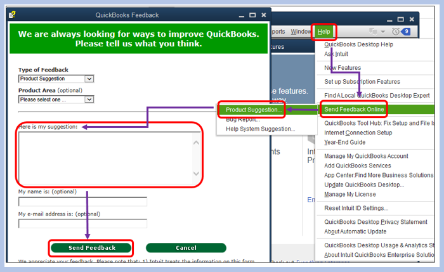Open the Help menu
This screenshot has height=272, width=444.
323,32
